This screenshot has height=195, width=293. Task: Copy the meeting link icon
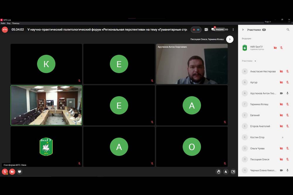226,30
